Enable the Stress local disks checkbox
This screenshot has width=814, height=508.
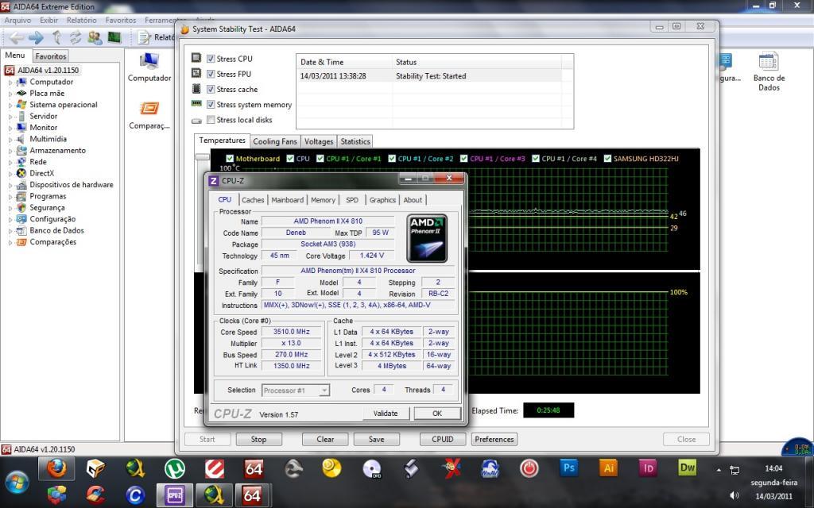211,120
